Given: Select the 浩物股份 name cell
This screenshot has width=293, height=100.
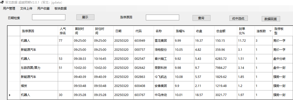Looking at the screenshot, I should (164, 50).
